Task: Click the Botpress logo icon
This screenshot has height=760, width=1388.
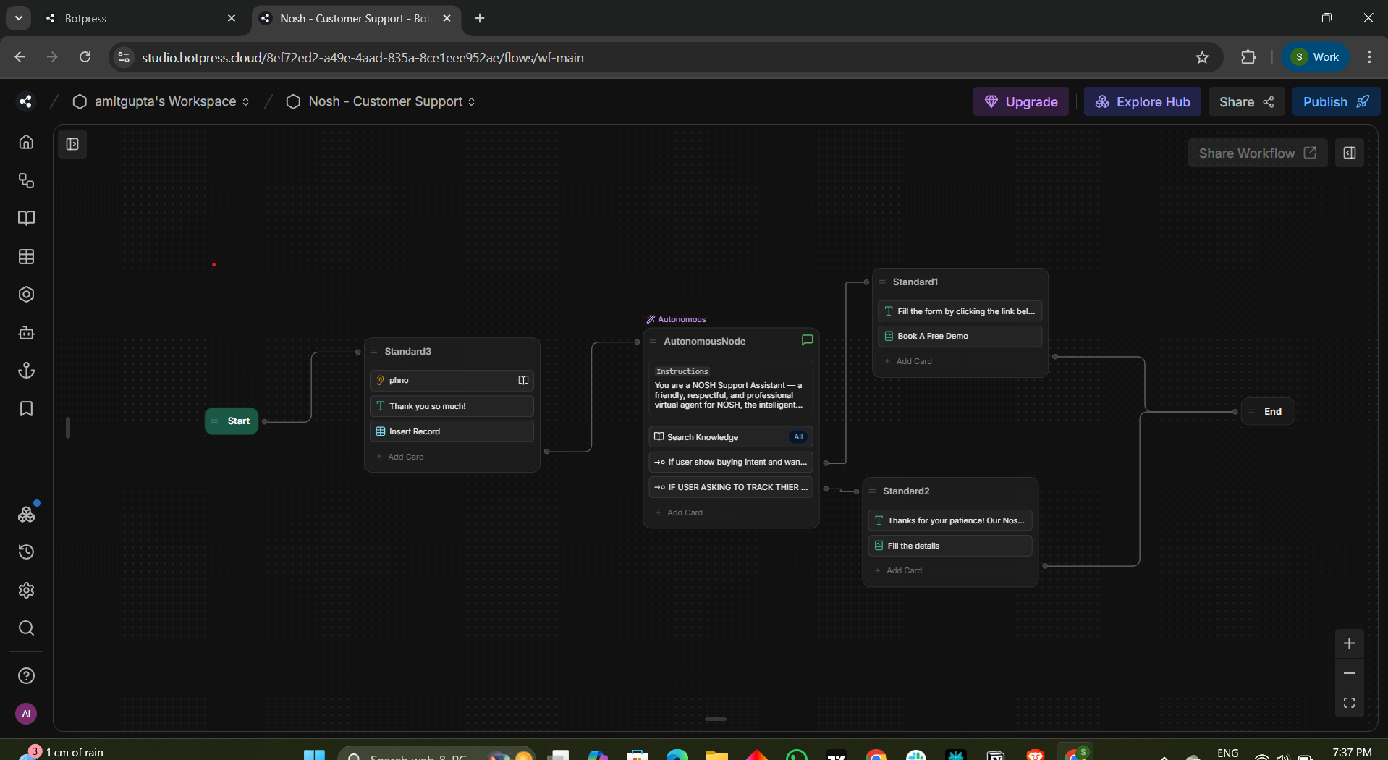Action: (x=26, y=101)
